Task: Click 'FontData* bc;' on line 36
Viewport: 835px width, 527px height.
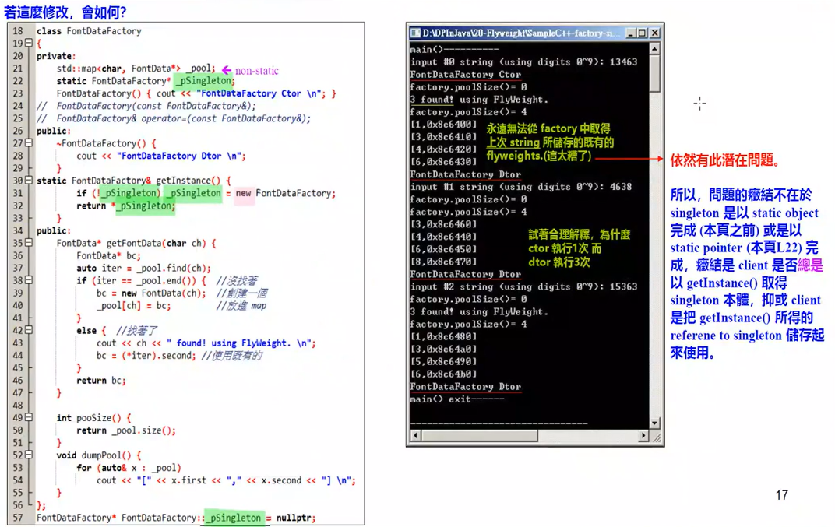Action: tap(108, 255)
